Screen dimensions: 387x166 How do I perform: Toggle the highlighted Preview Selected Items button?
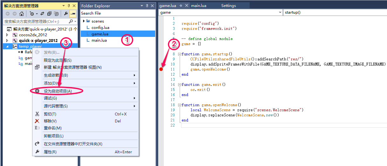click(73, 14)
